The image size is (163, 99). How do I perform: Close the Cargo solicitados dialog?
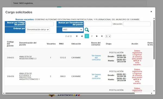coord(151,11)
